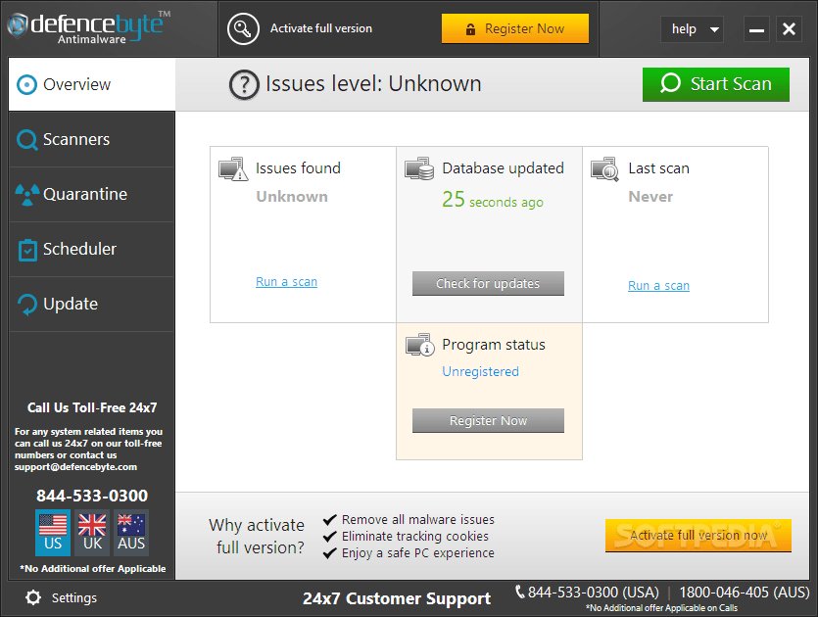This screenshot has height=617, width=818.
Task: Click the Database updated disk icon
Action: [419, 168]
